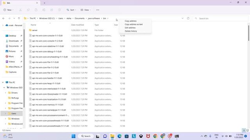Open the clock and date flyout

pyautogui.click(x=239, y=136)
